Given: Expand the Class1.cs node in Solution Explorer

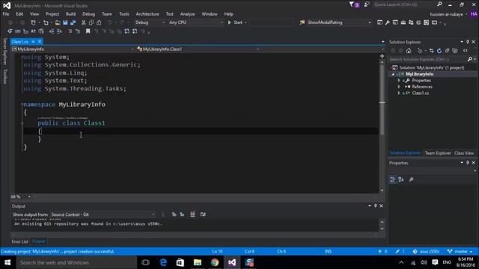Looking at the screenshot, I should [x=399, y=93].
